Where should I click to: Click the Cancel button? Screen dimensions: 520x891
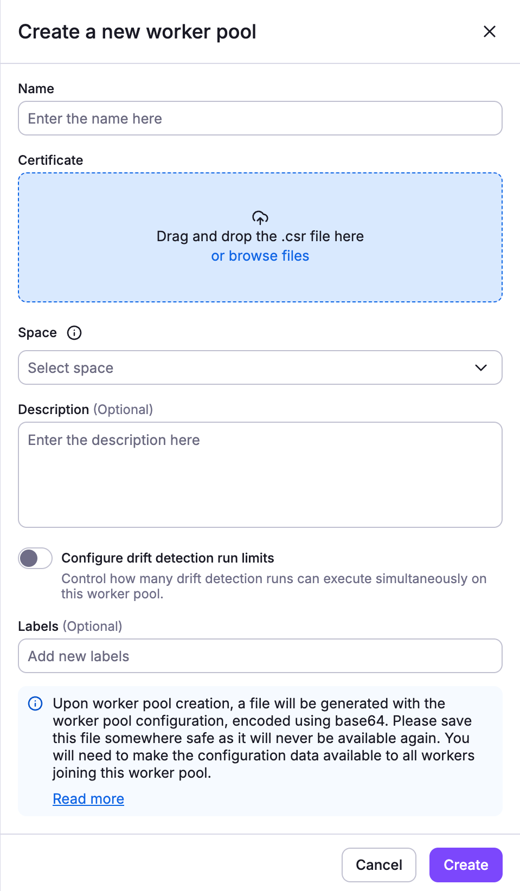pos(378,865)
